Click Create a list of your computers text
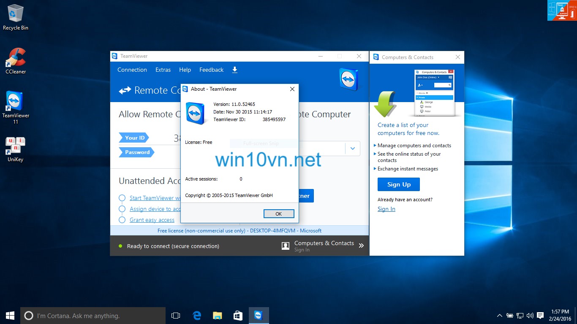 [x=408, y=129]
